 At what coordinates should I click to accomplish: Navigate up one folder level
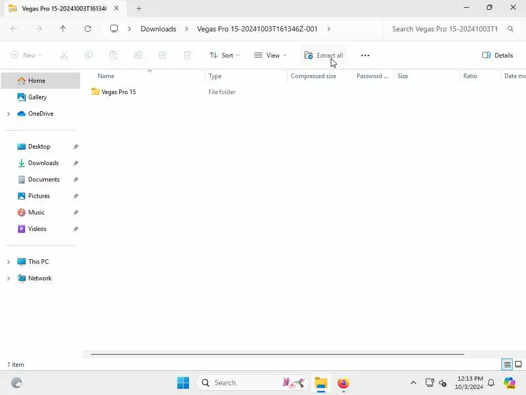(x=63, y=29)
